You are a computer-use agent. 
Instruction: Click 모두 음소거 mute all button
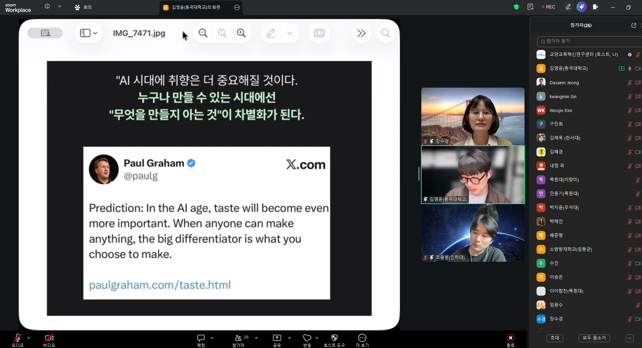594,338
